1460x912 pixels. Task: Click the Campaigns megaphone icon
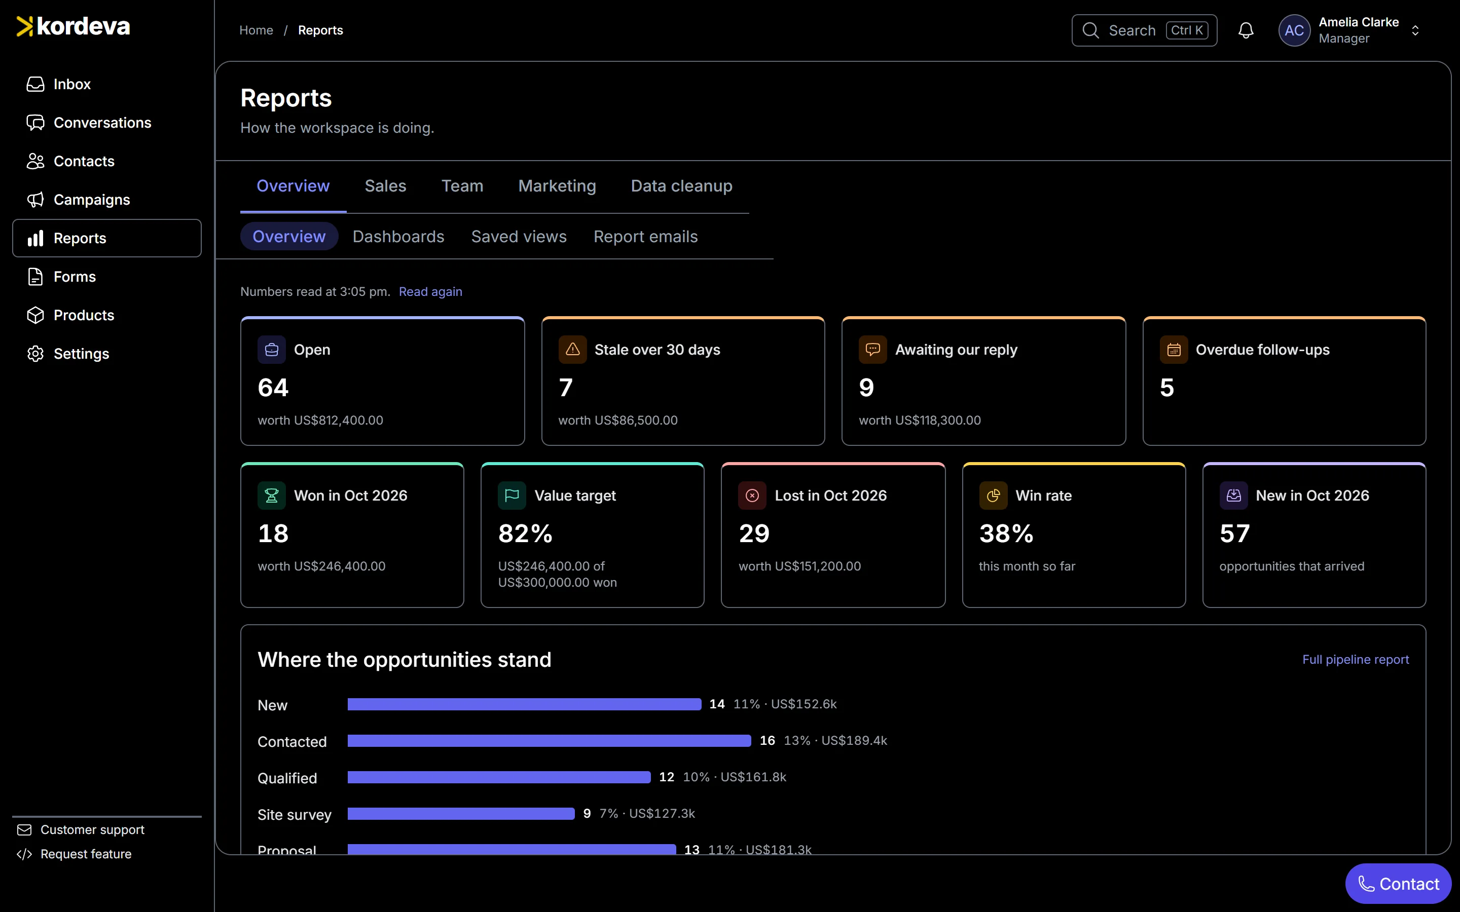pyautogui.click(x=35, y=200)
